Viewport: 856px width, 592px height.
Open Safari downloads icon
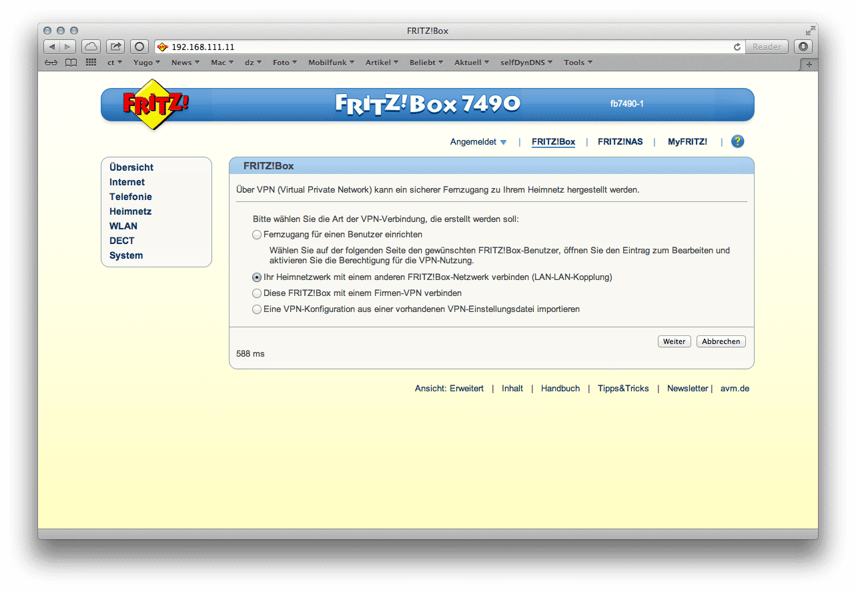(803, 47)
